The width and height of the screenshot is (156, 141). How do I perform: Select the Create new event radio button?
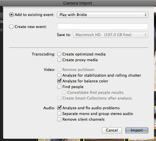coord(11,27)
